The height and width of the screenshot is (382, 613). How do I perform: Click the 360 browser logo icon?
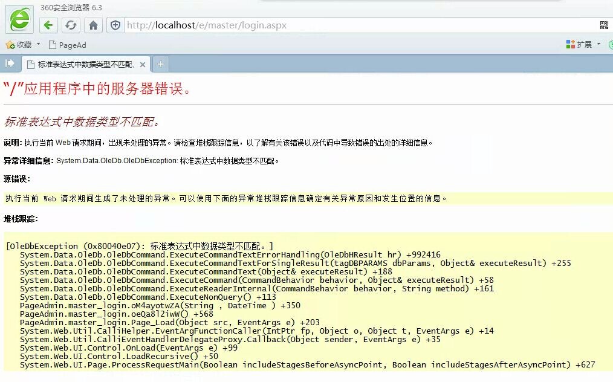(x=19, y=19)
